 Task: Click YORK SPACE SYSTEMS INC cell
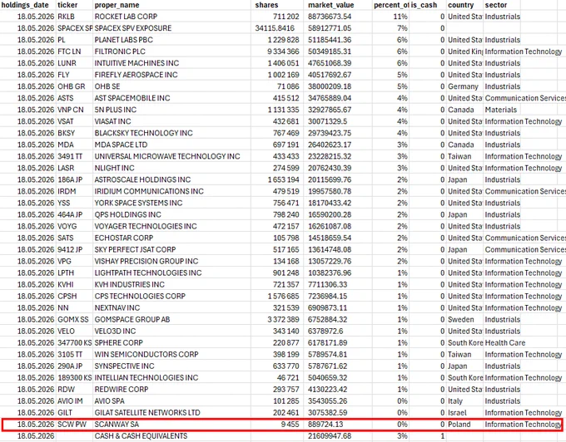[x=172, y=203]
